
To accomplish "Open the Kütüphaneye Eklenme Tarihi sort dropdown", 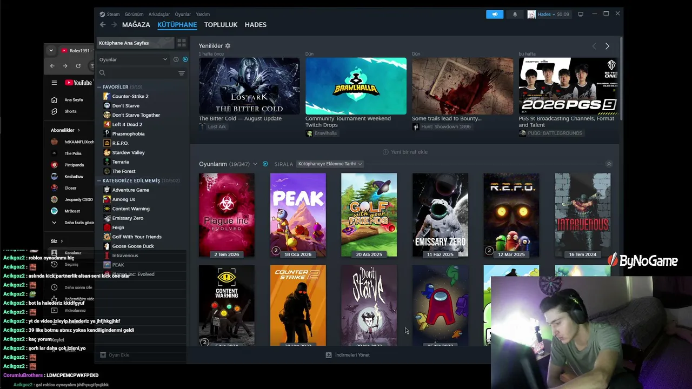I will [x=330, y=164].
